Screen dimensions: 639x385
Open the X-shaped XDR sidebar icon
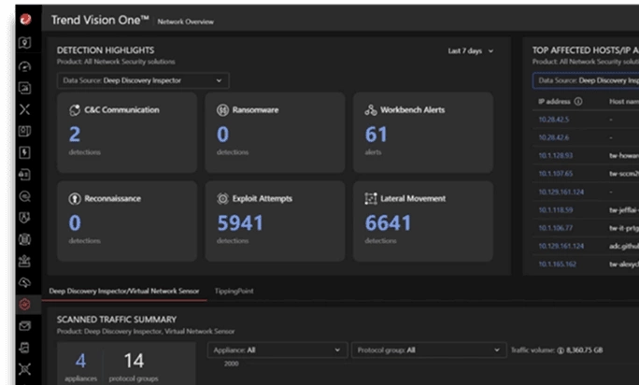[25, 109]
